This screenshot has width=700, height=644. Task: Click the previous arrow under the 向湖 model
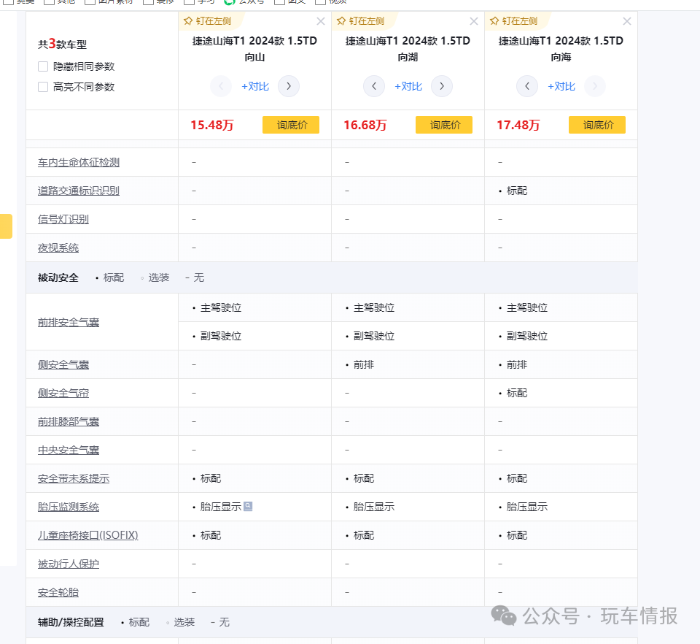(374, 86)
